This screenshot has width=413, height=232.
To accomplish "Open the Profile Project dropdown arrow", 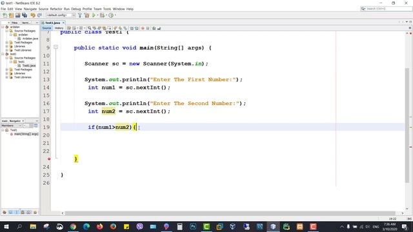I will pyautogui.click(x=115, y=15).
